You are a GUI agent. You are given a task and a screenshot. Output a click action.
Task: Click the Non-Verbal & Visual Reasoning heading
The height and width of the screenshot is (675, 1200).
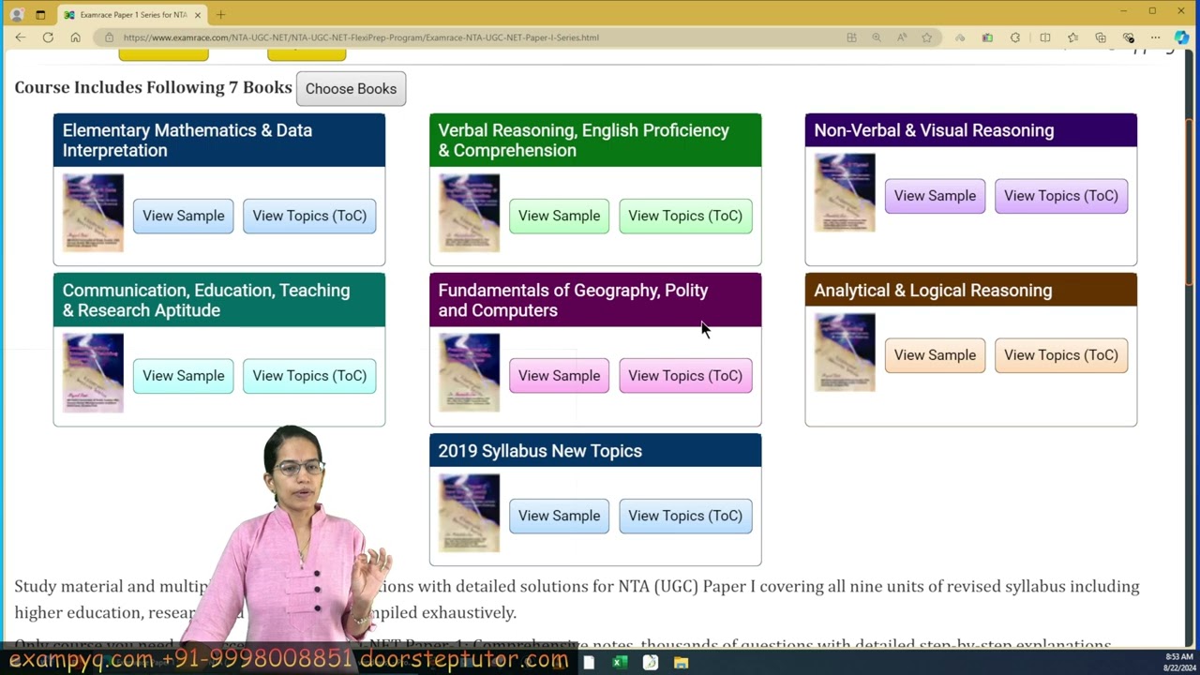tap(934, 130)
